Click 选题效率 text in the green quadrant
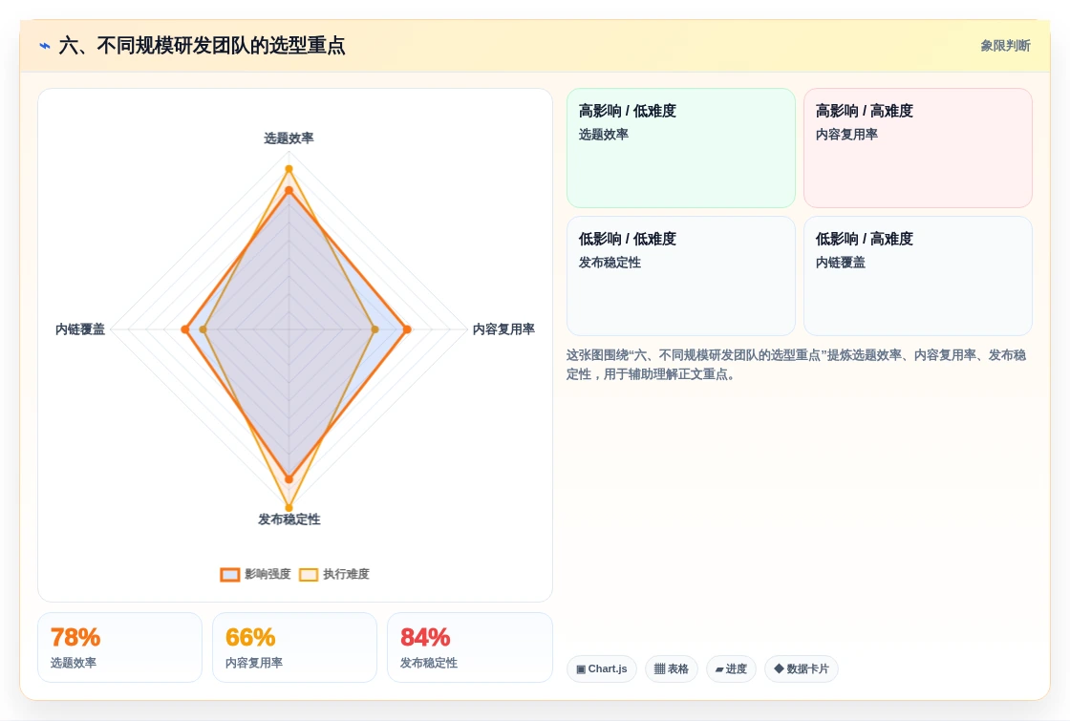This screenshot has width=1070, height=721. [603, 135]
